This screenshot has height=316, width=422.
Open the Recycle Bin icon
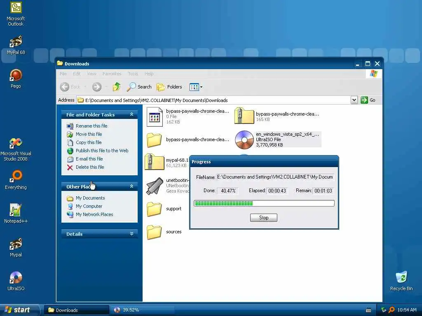point(401,281)
